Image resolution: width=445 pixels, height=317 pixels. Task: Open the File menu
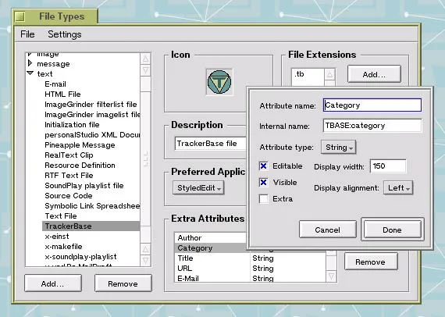27,34
